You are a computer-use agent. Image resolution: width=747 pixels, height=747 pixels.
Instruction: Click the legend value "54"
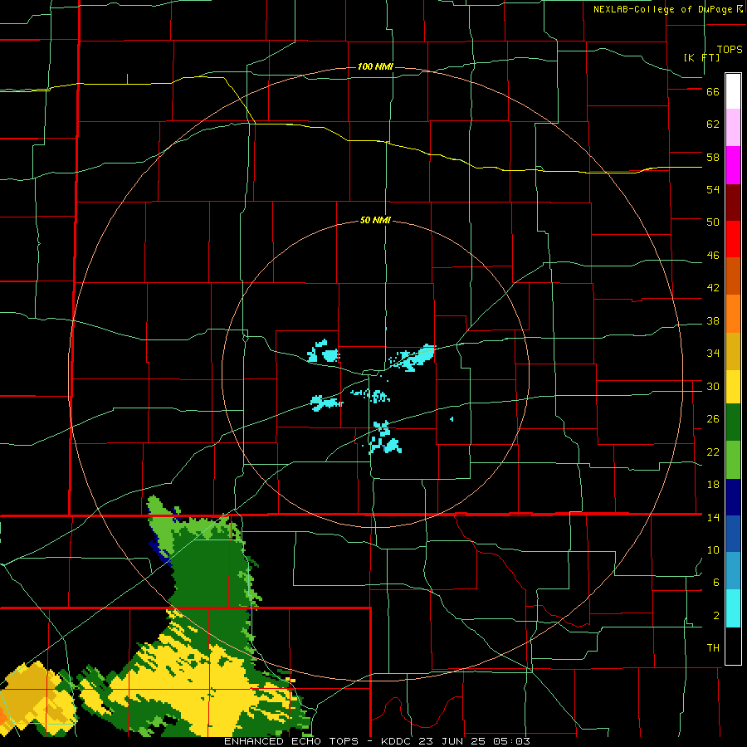click(713, 189)
